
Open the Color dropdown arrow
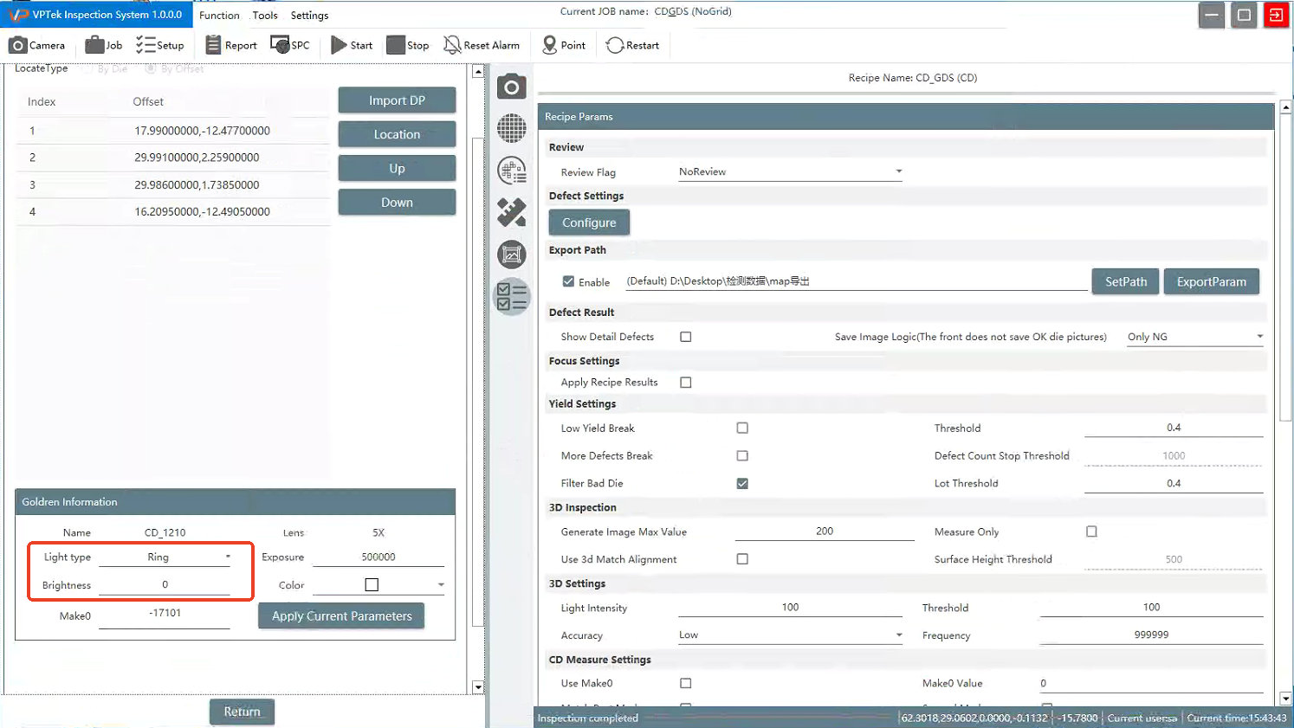[x=441, y=585]
